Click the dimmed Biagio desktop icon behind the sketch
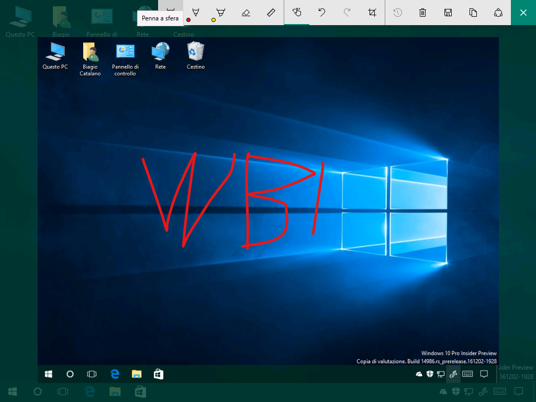 pos(61,21)
